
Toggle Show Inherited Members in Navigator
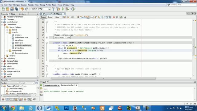coord(3,99)
